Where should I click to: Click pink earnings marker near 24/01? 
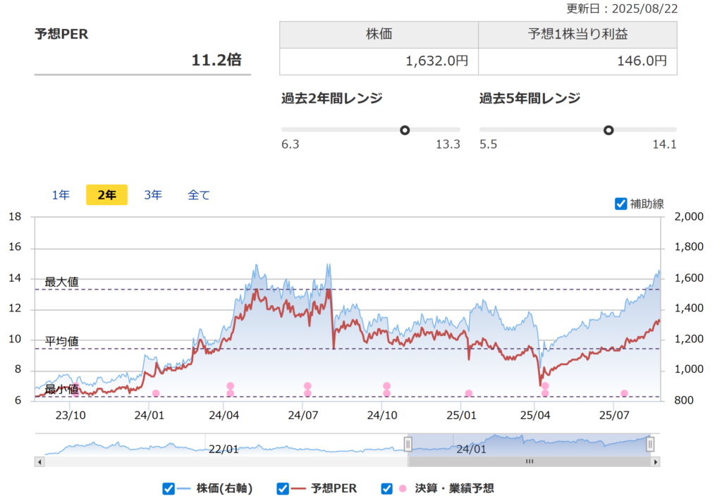156,394
